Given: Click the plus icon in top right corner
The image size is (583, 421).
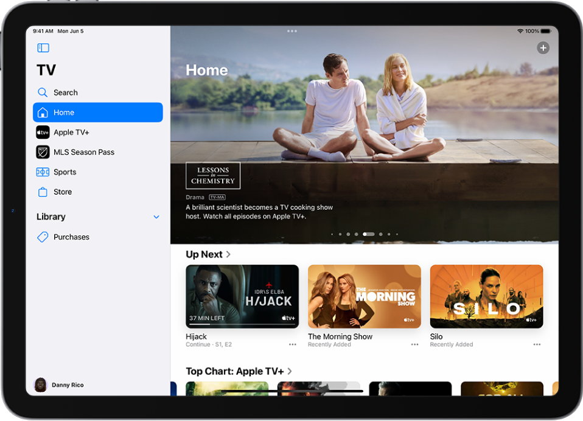Looking at the screenshot, I should pos(543,47).
